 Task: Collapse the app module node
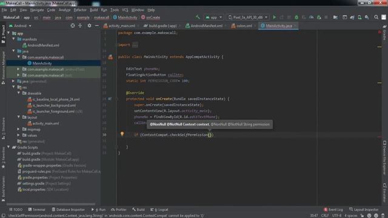(x=8, y=33)
